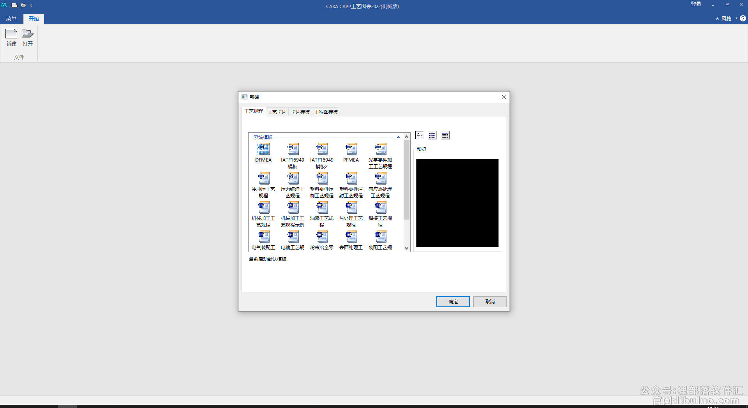Click the 新建 ribbon button
Screen dimensions: 748x408
tap(11, 38)
